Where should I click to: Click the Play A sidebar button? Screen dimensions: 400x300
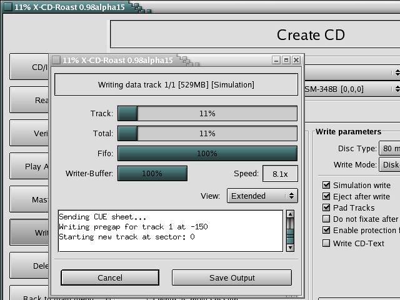(x=29, y=166)
